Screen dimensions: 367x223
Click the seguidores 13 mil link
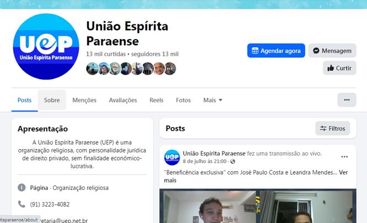click(155, 54)
